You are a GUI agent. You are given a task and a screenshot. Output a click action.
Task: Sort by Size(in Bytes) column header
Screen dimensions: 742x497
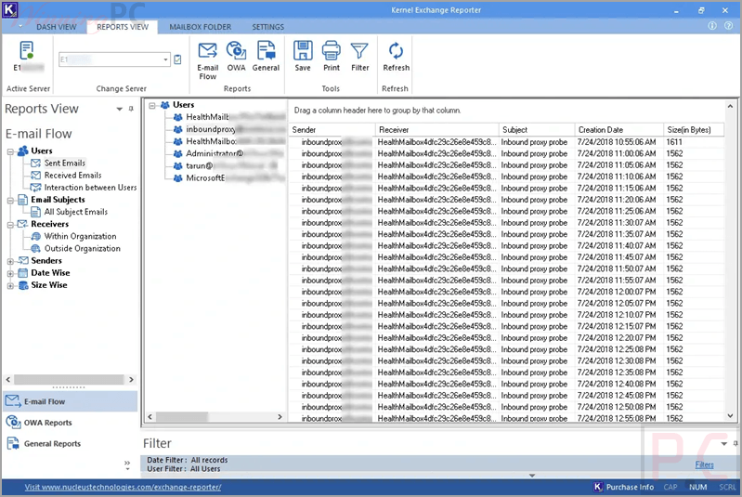[695, 130]
